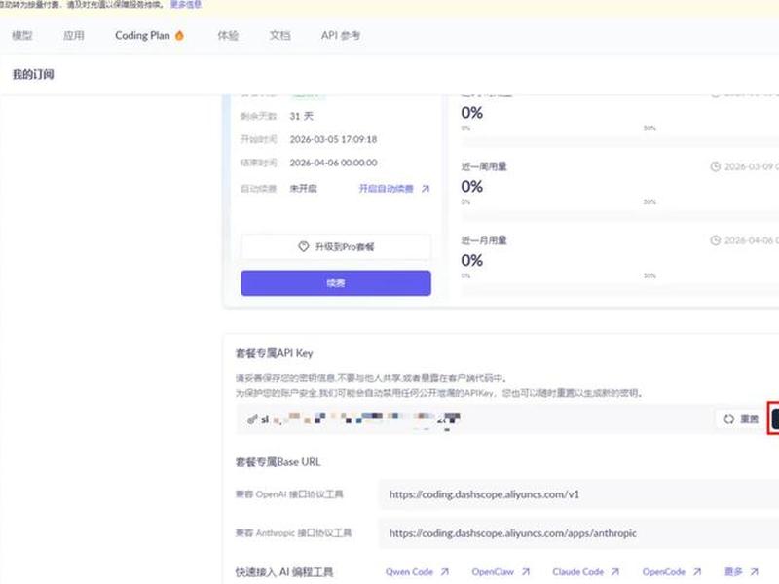This screenshot has width=779, height=584.
Task: Click the clock icon beside 近一周用量
Action: pyautogui.click(x=716, y=166)
